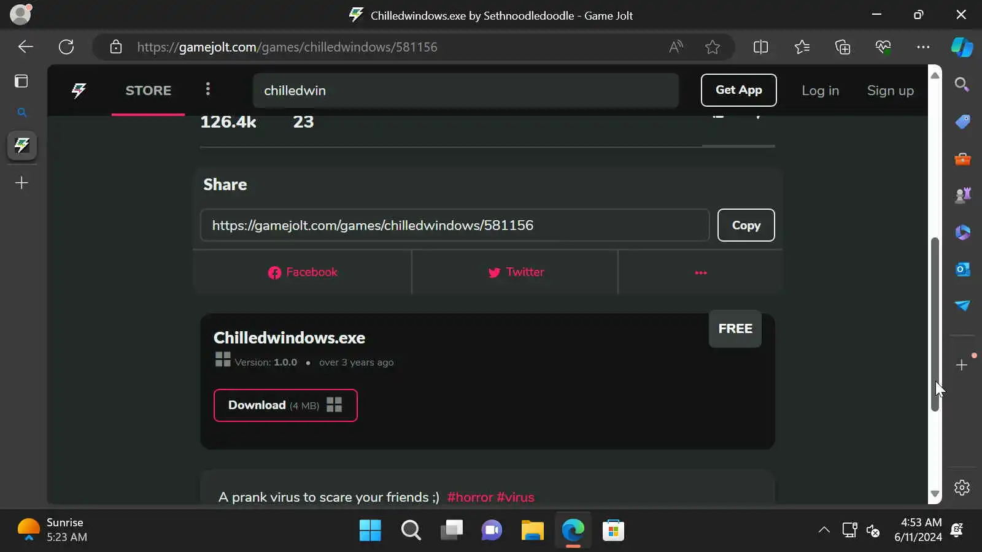Open the Favorites list
This screenshot has width=982, height=552.
802,47
